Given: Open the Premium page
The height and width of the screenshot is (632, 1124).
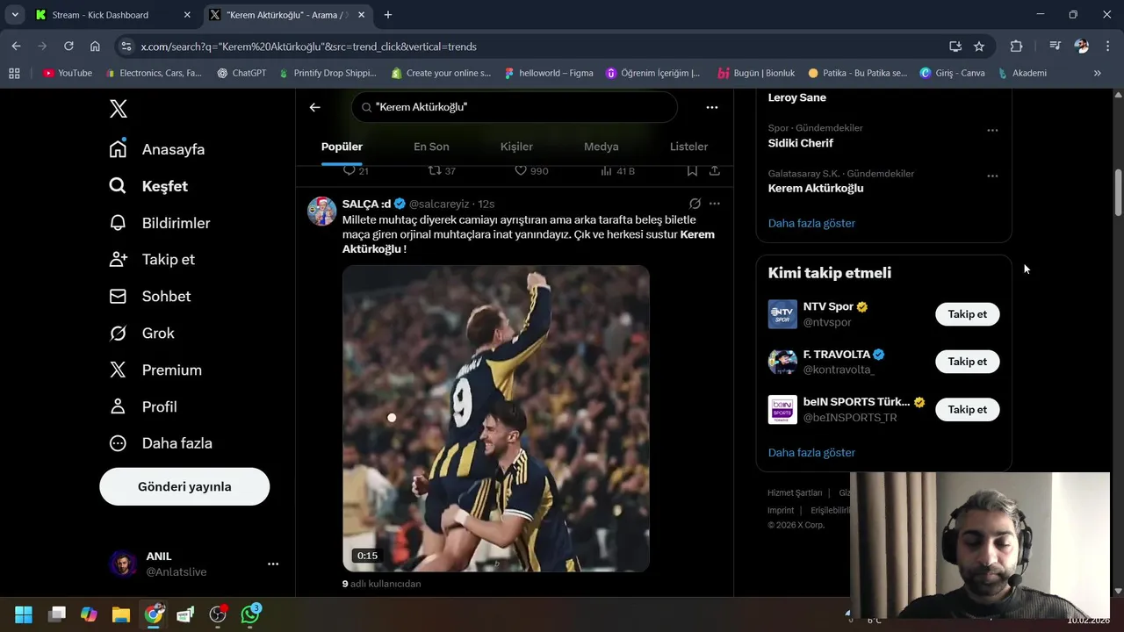Looking at the screenshot, I should point(155,370).
